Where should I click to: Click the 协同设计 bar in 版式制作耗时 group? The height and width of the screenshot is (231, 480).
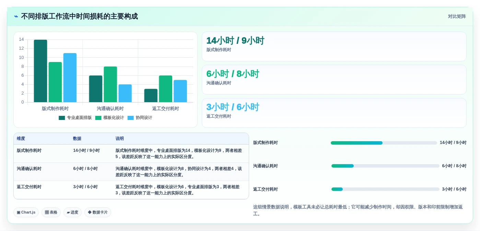click(70, 78)
